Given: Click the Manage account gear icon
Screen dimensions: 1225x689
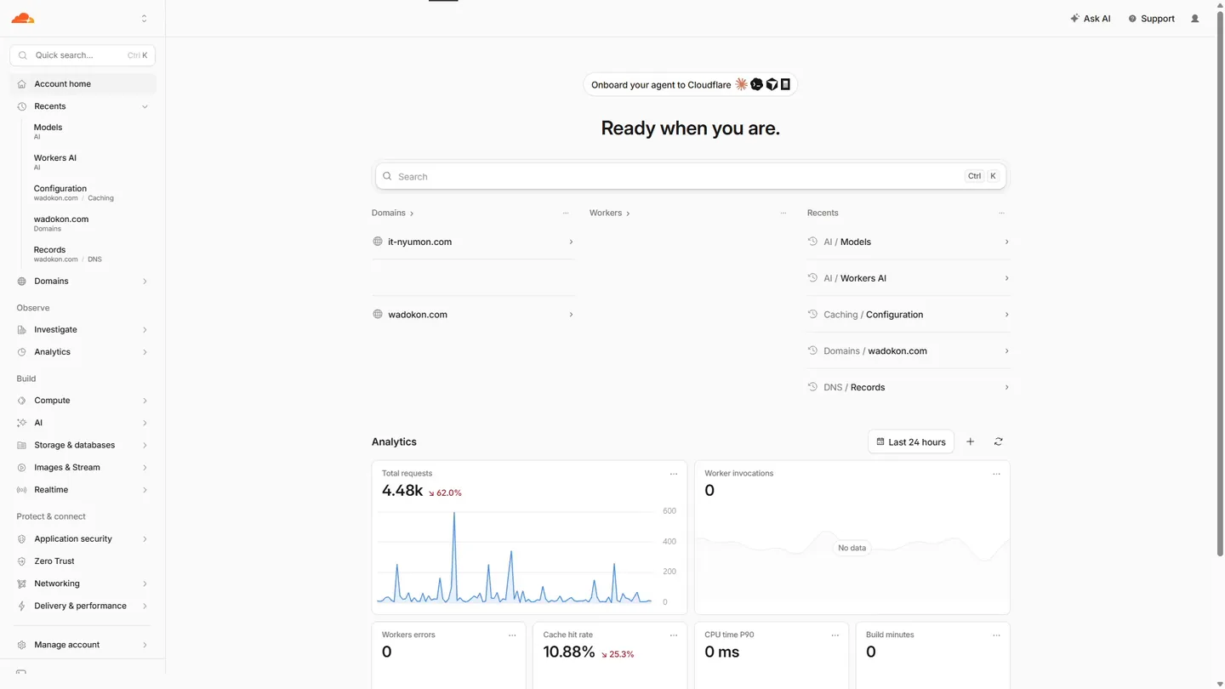Looking at the screenshot, I should tap(22, 645).
